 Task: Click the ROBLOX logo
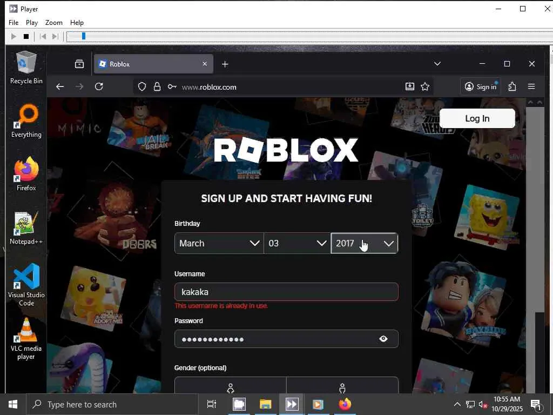point(286,150)
